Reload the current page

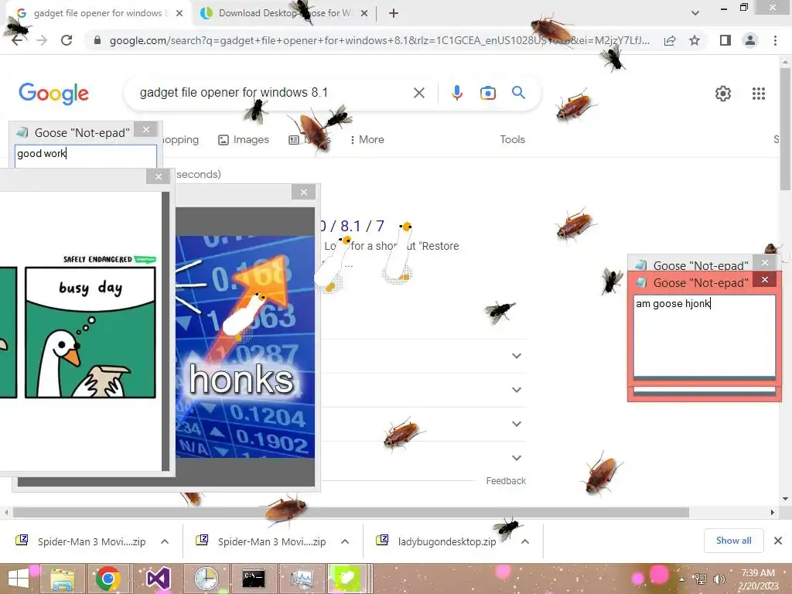click(67, 40)
